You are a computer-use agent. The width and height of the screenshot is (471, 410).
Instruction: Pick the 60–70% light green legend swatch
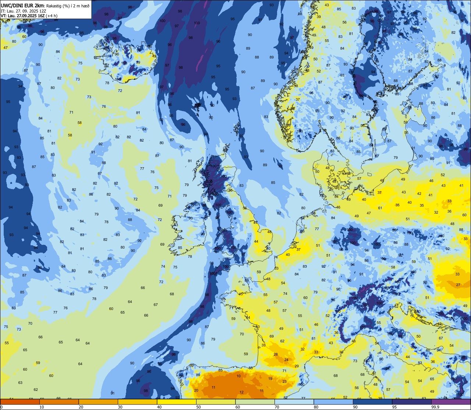point(255,402)
